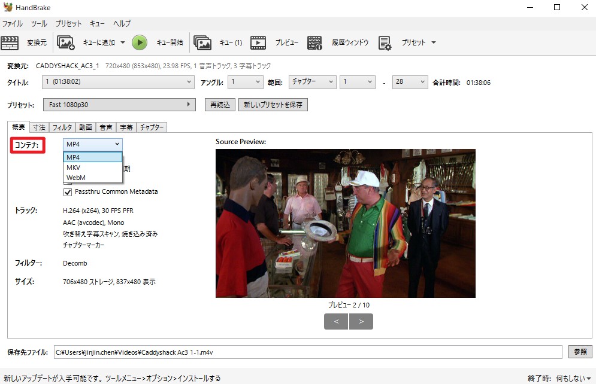
Task: Collapse the コンテナ combo box showing MP4
Action: pos(93,144)
